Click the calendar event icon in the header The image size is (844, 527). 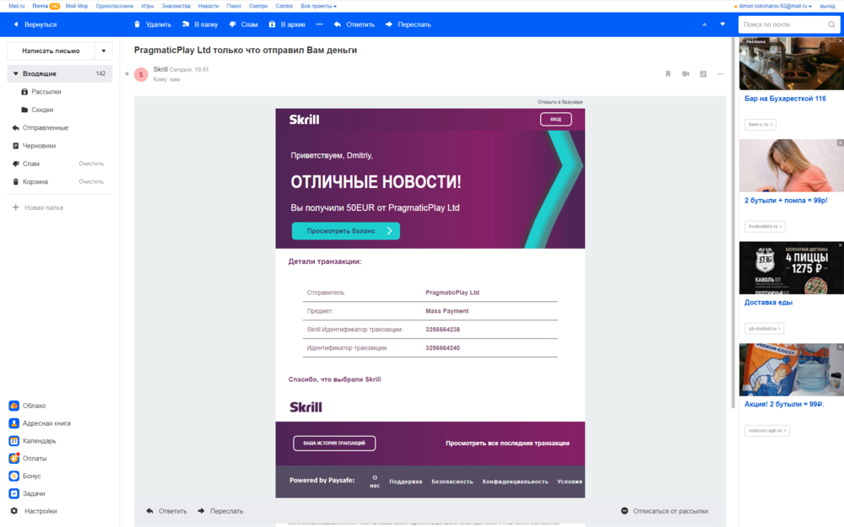pyautogui.click(x=703, y=74)
